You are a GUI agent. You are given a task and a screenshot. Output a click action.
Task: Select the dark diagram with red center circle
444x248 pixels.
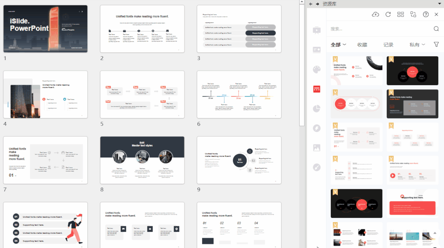(412, 71)
